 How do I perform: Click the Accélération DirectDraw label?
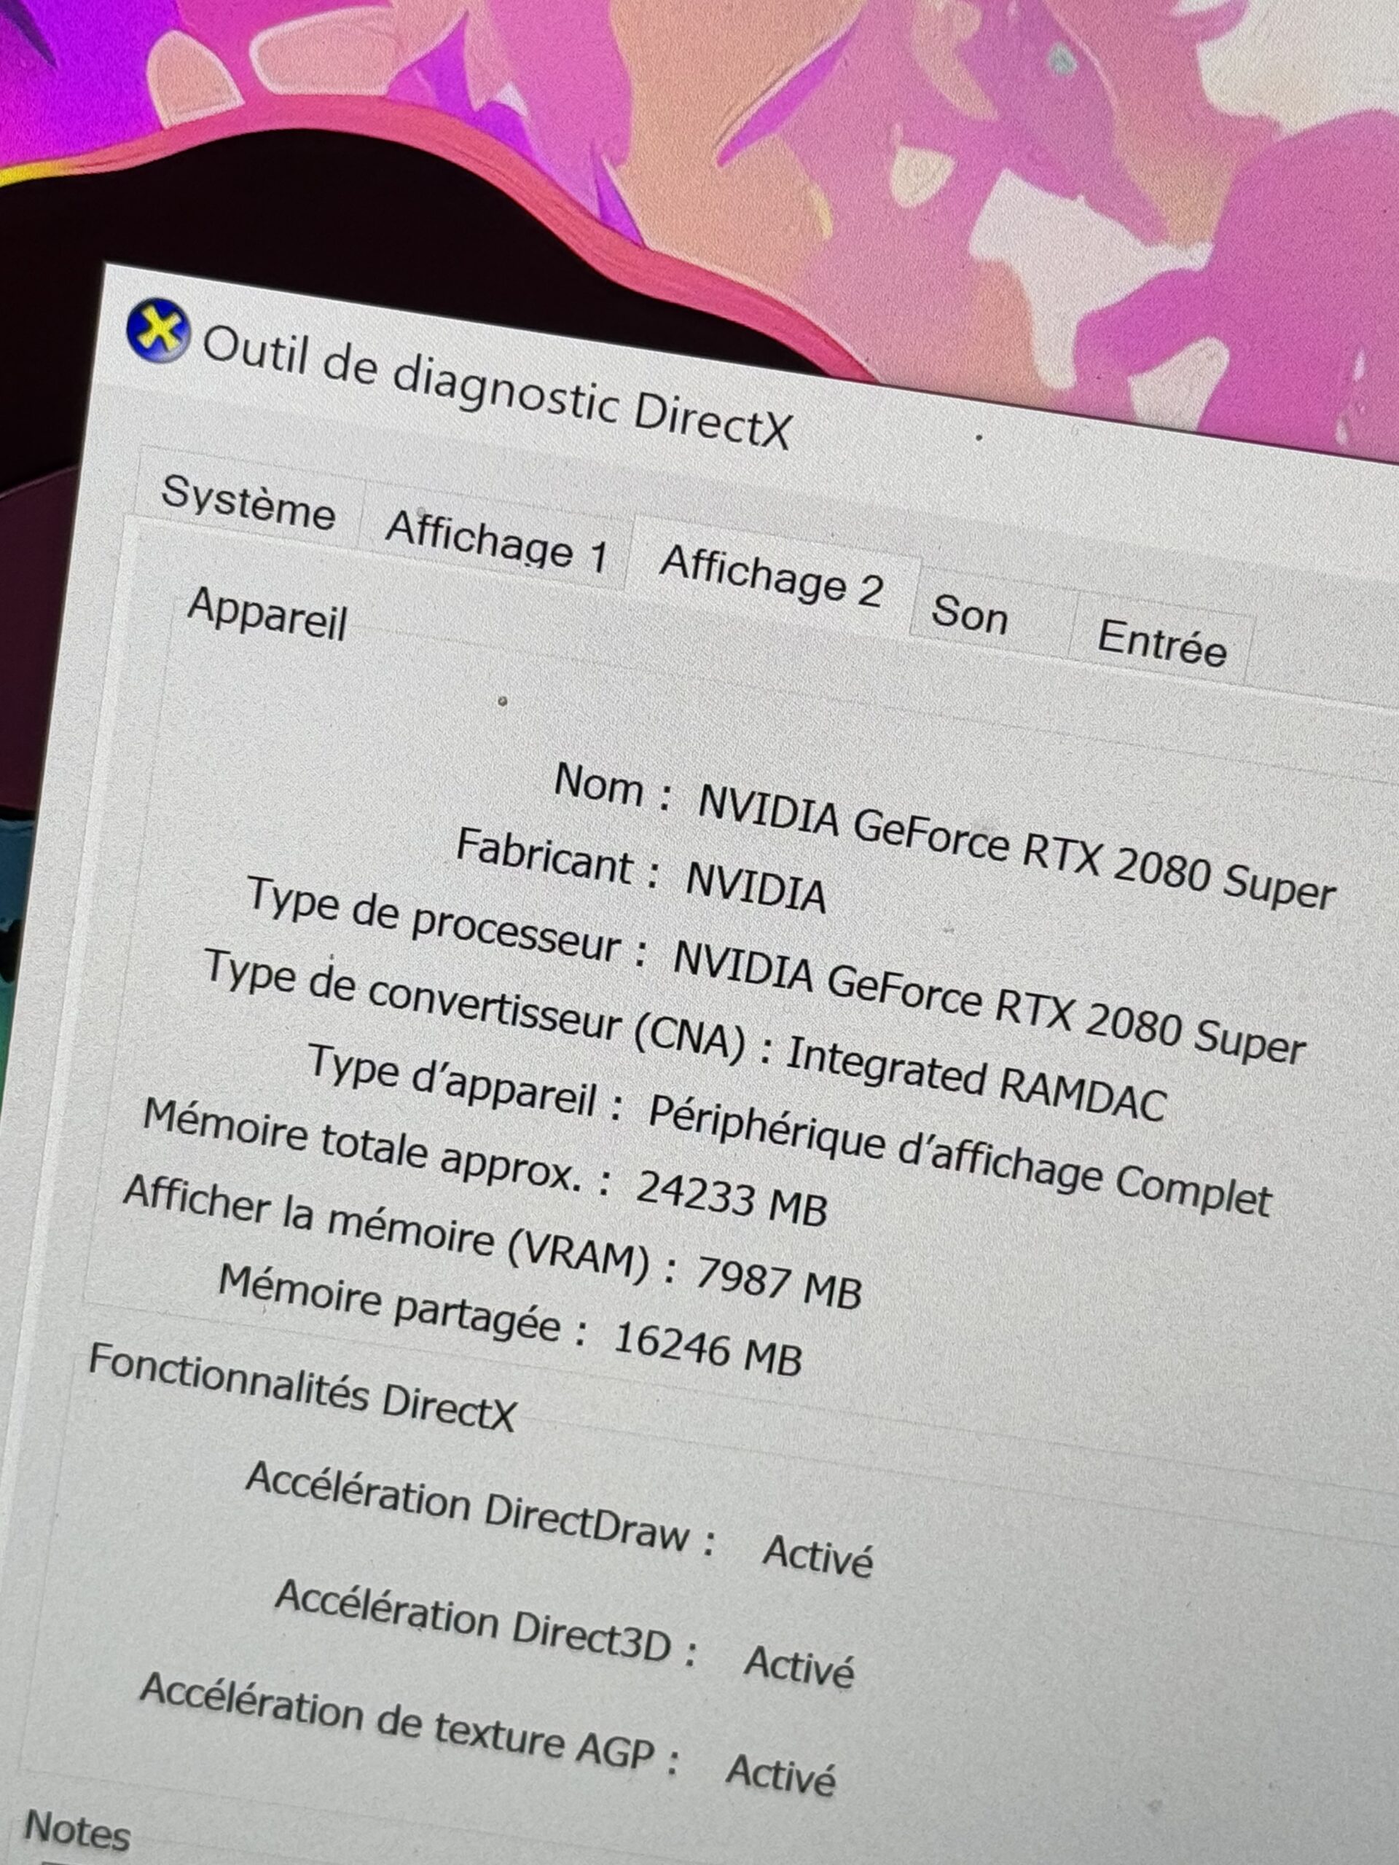481,1509
